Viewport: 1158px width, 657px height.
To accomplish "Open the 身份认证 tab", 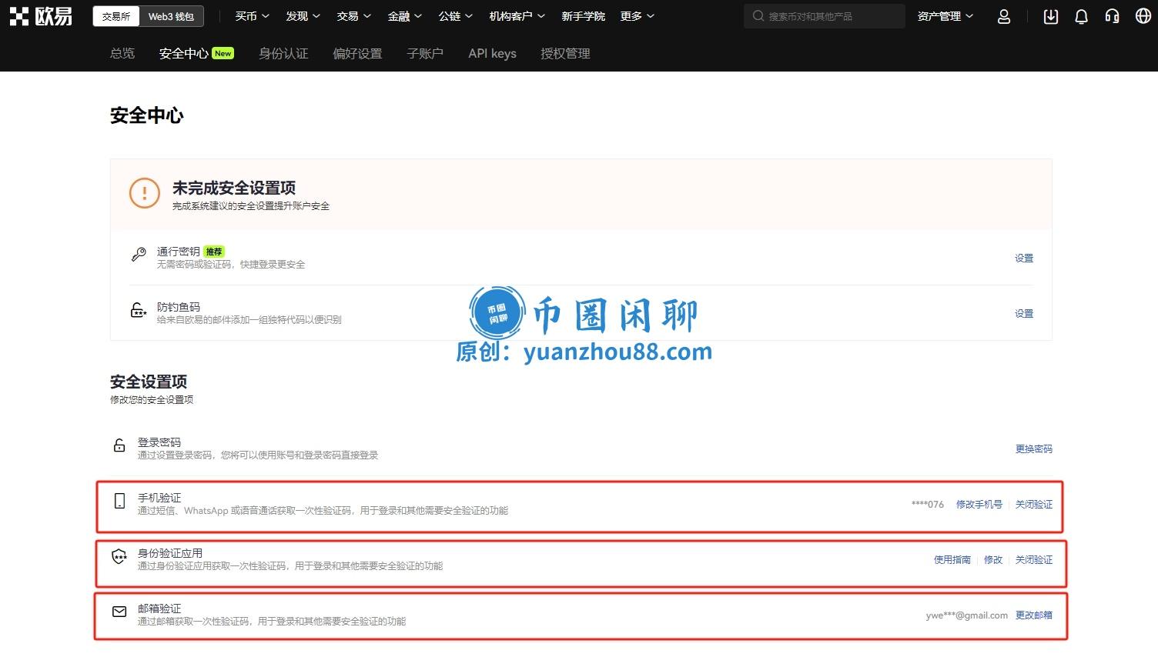I will tap(283, 53).
